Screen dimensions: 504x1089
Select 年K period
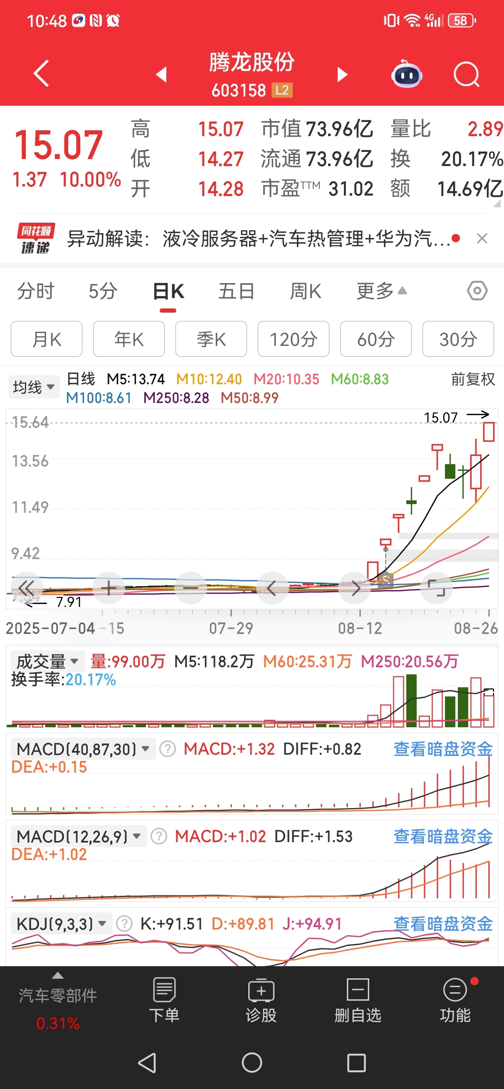tap(129, 339)
